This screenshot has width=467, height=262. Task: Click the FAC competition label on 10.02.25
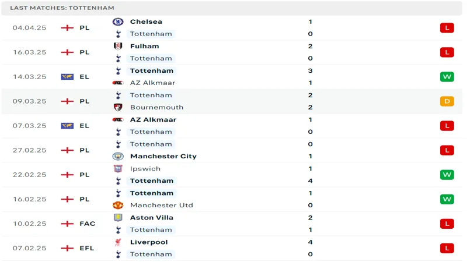click(x=87, y=224)
